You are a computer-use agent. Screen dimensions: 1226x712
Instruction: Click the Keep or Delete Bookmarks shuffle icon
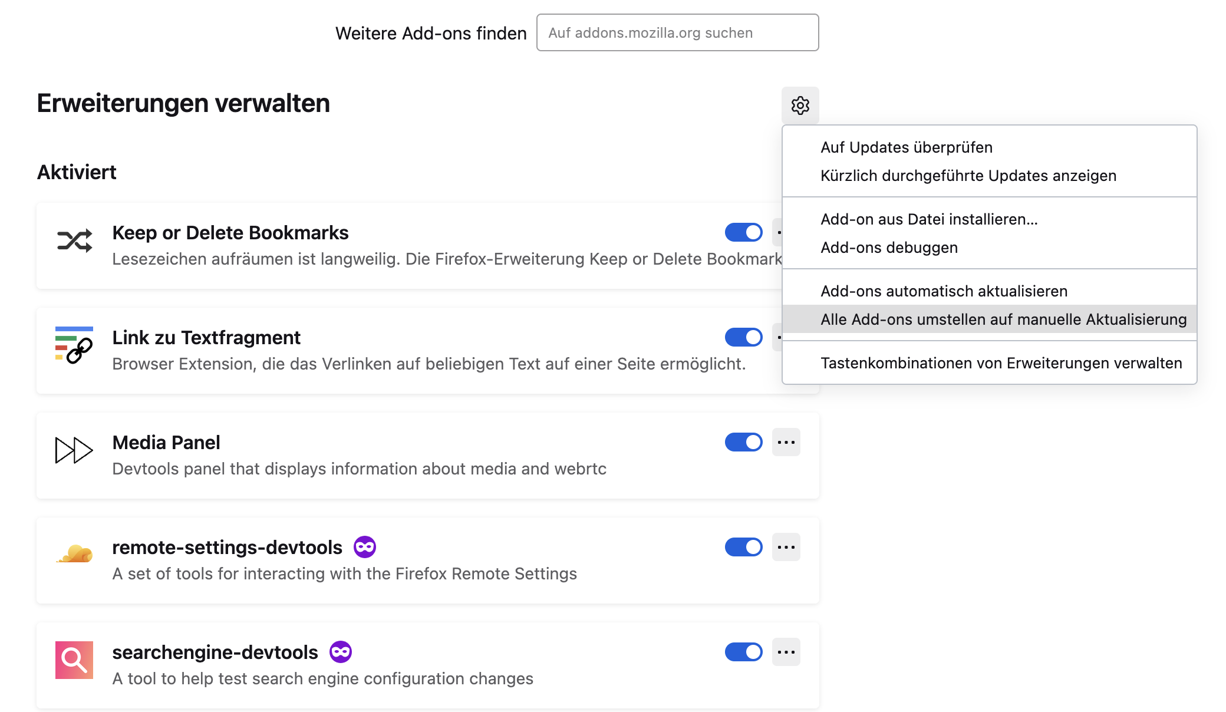(x=74, y=240)
